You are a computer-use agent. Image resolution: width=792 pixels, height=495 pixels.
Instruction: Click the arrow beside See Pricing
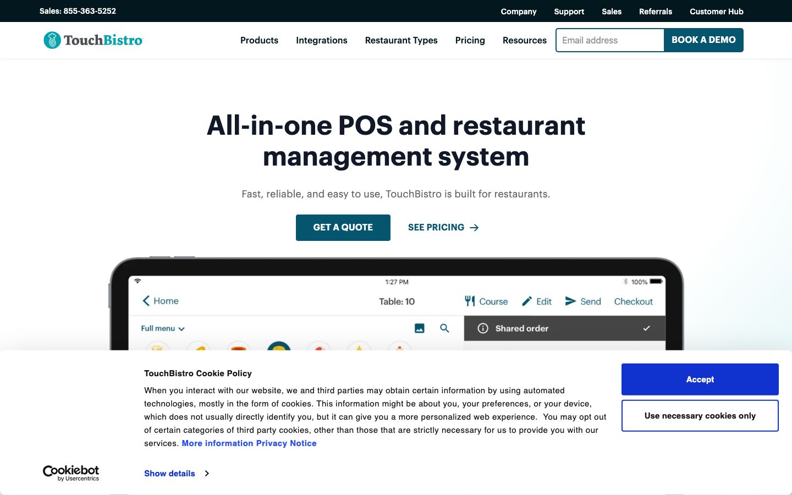474,228
